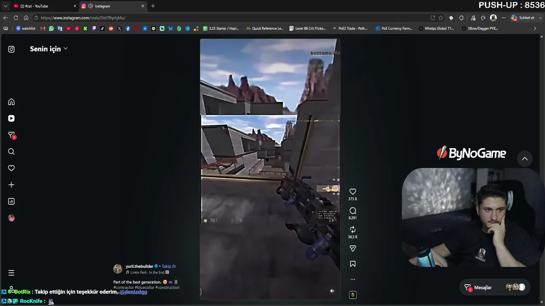Like the reel with heart icon
Viewport: 545px width, 306px height.
click(x=353, y=192)
